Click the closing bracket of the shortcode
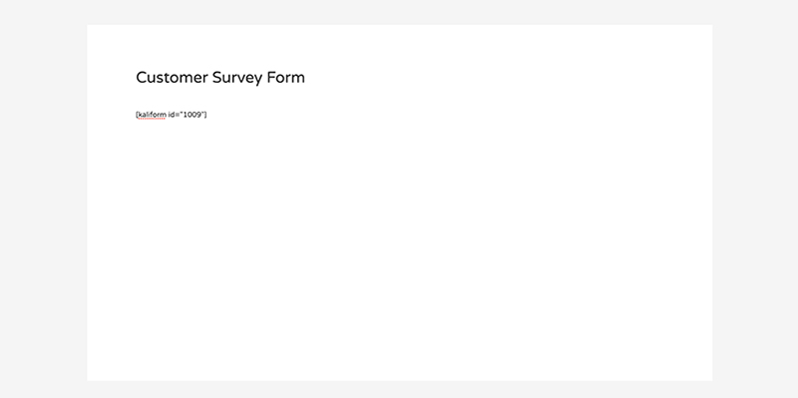The height and width of the screenshot is (398, 798). click(205, 115)
